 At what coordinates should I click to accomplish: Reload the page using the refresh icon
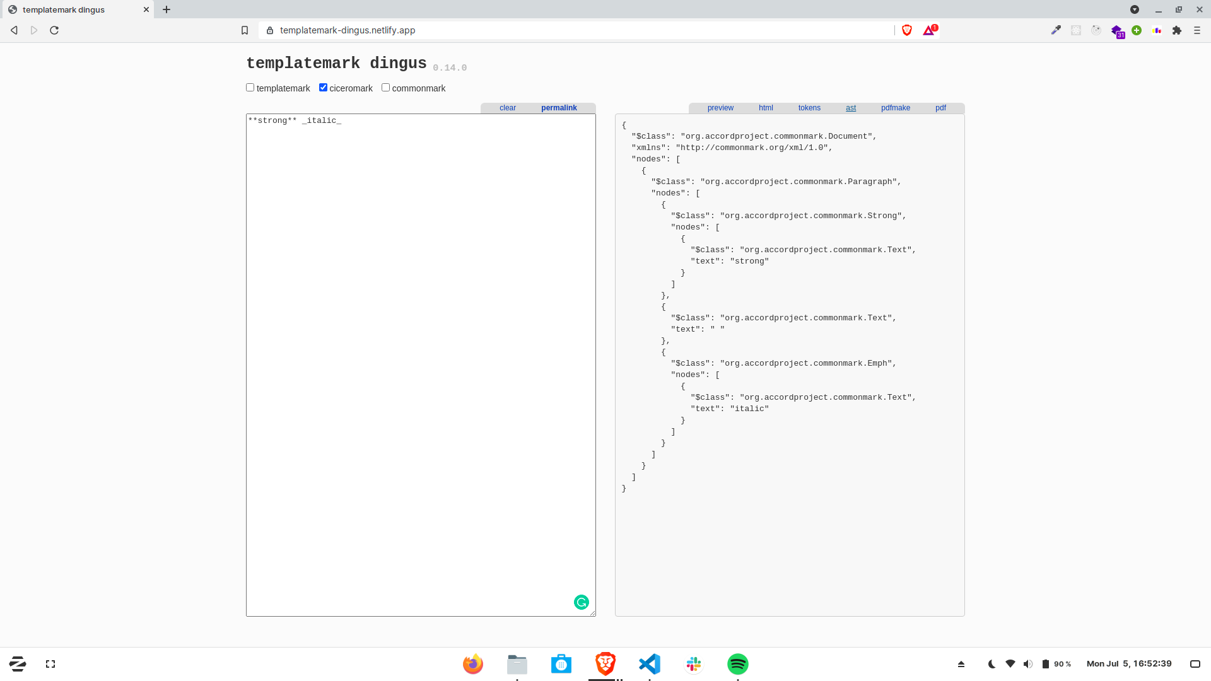(54, 30)
